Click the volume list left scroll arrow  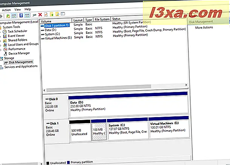pyautogui.click(x=44, y=90)
